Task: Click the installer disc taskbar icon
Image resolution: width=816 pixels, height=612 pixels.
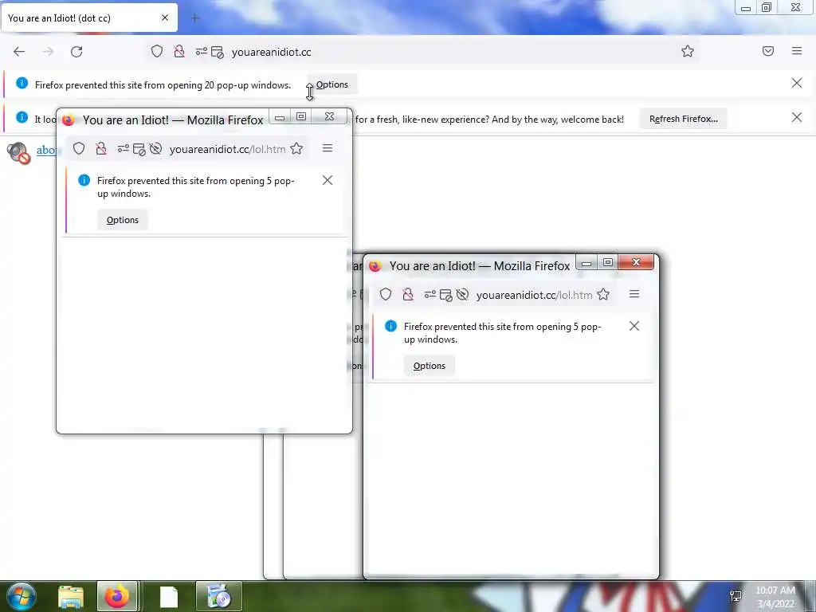Action: click(219, 596)
